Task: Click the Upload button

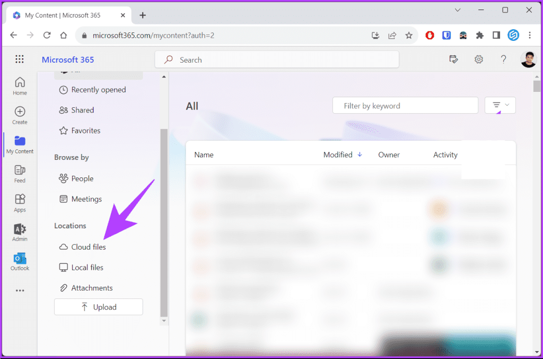Action: [98, 306]
